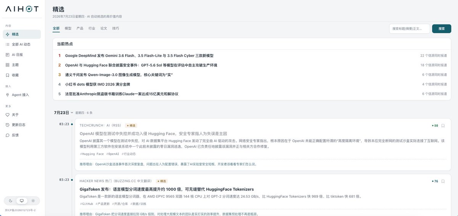Screen dimensions: 458x216
Task: Open hot topic 通义千问 Qwen-Image-3.0
Action: [x=119, y=75]
